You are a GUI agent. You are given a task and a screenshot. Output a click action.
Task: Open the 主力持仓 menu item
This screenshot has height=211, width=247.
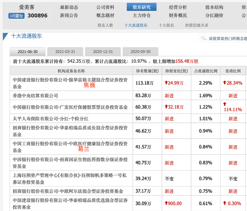click(x=142, y=15)
